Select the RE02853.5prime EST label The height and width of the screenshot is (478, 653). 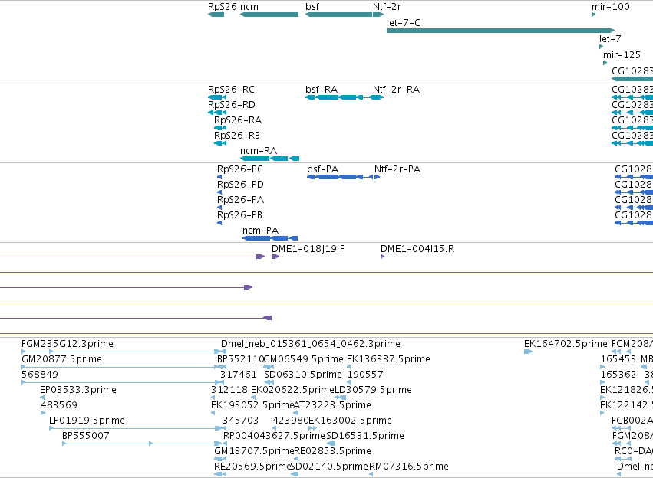333,451
